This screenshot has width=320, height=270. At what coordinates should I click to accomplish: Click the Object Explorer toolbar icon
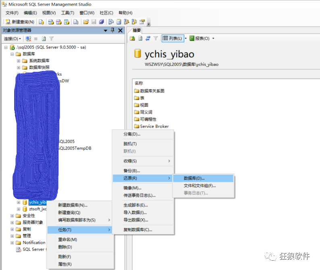point(127,22)
